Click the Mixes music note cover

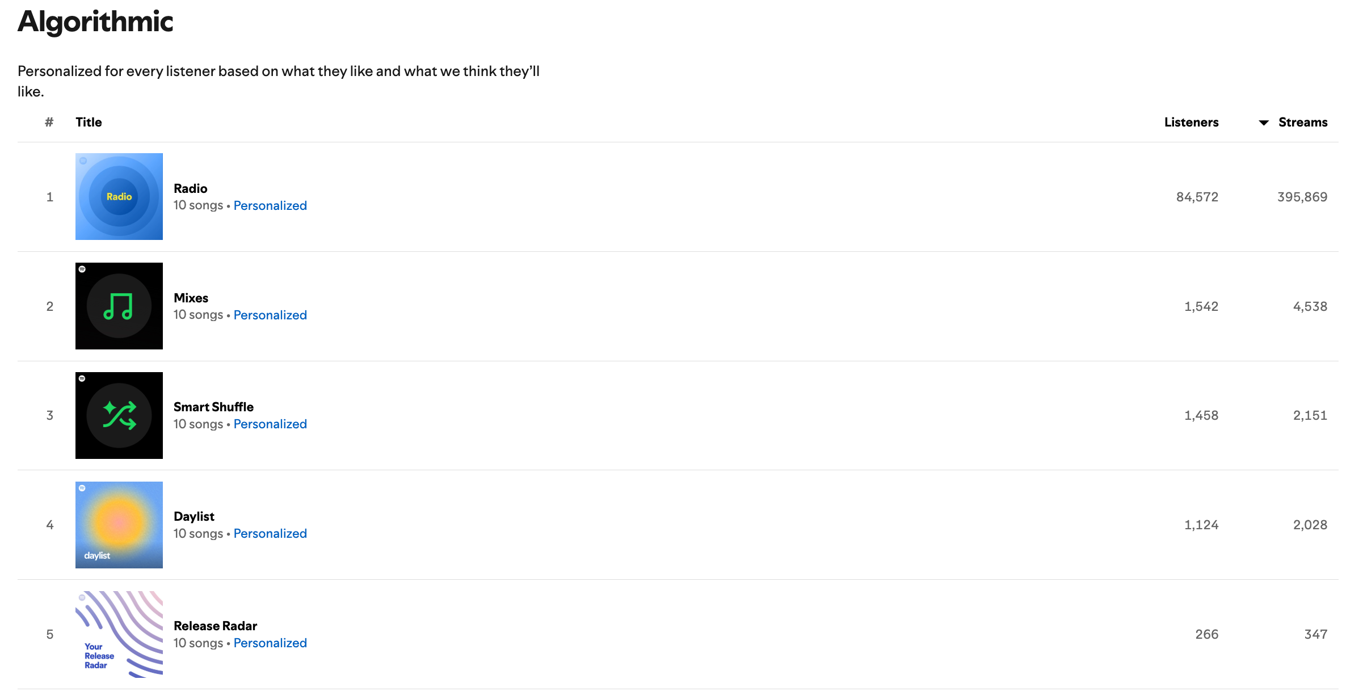coord(119,306)
